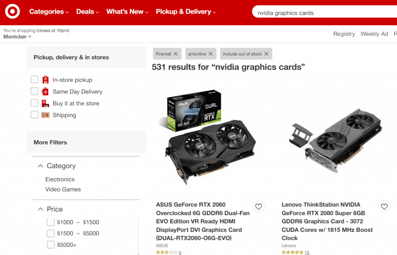
Task: Click the Lenovo brand name
Action: tap(289, 246)
